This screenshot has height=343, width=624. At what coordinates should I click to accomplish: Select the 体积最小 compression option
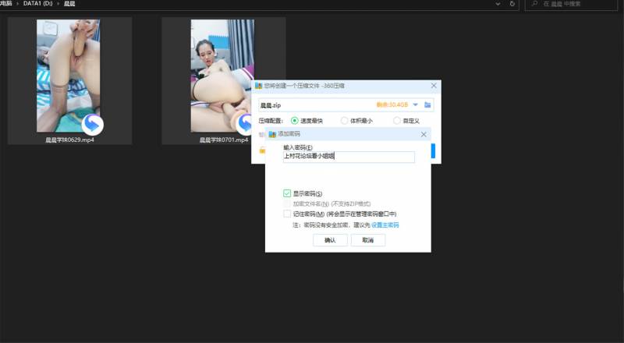pos(344,121)
